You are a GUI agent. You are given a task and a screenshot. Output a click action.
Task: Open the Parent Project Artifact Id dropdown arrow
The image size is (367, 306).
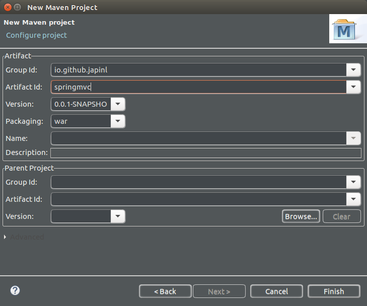353,199
